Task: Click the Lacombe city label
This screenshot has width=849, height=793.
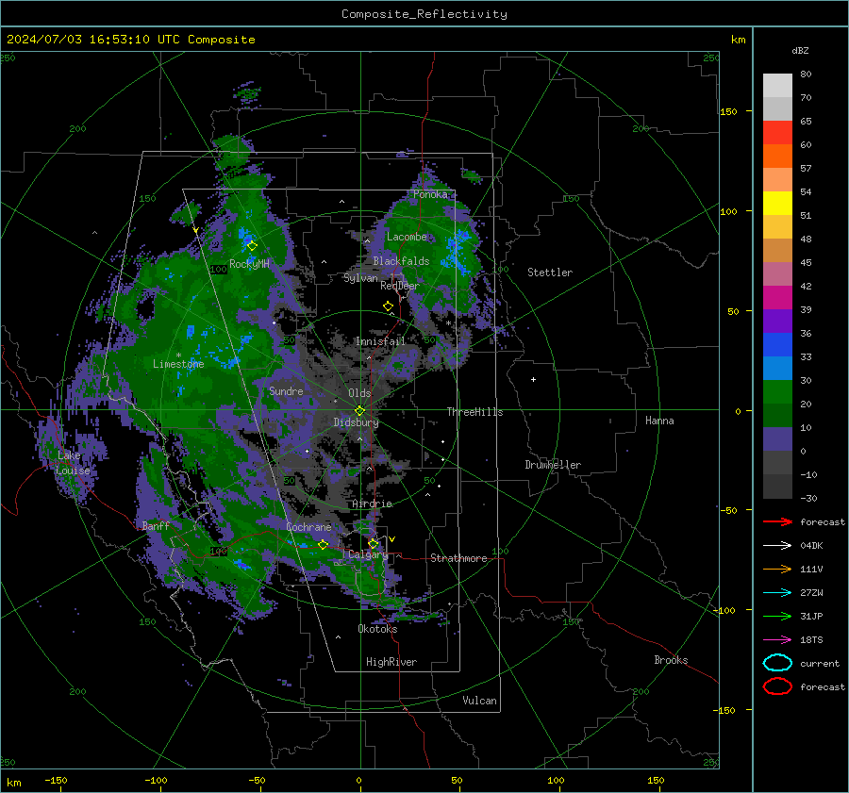Action: pos(407,237)
